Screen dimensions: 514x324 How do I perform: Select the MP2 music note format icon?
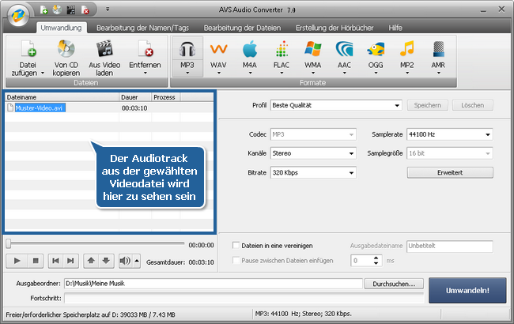406,50
